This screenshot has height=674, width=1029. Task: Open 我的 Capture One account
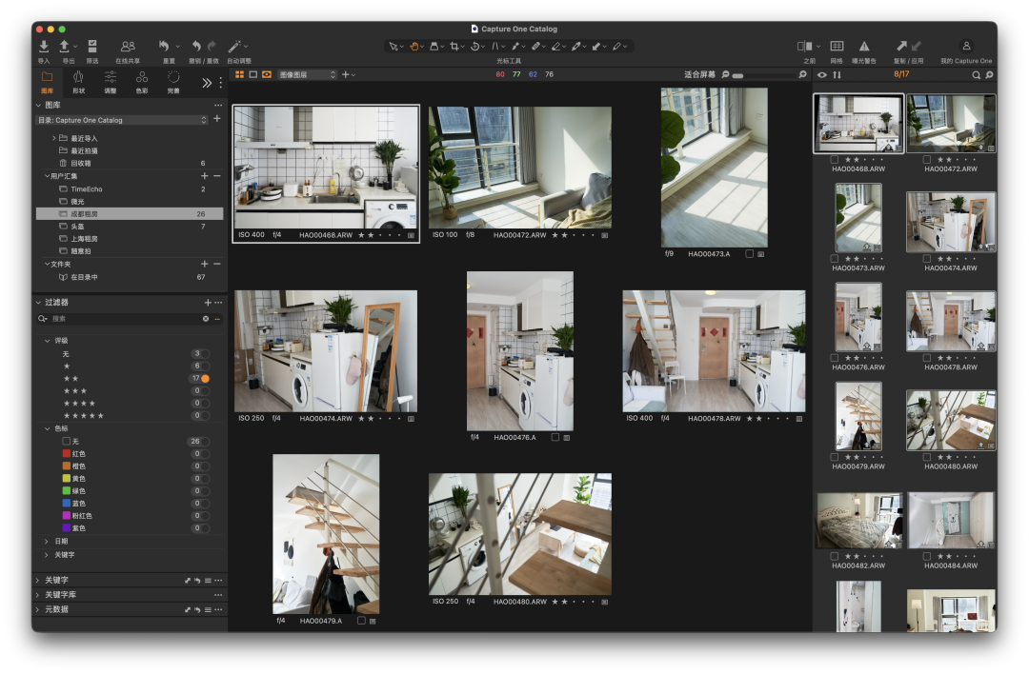click(966, 46)
